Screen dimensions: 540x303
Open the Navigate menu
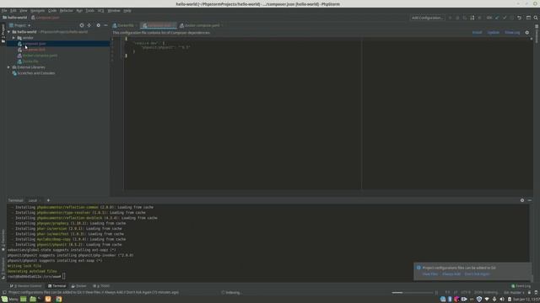click(x=37, y=11)
